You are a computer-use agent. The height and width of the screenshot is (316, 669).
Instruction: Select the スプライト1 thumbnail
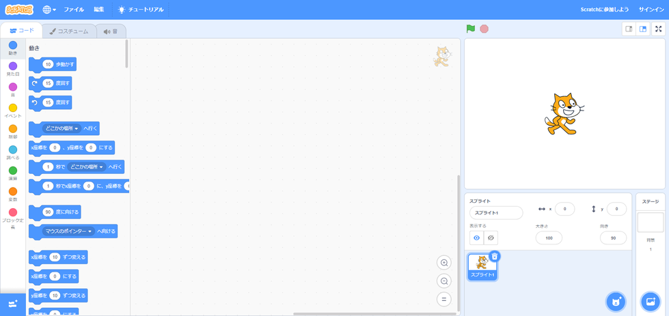482,267
